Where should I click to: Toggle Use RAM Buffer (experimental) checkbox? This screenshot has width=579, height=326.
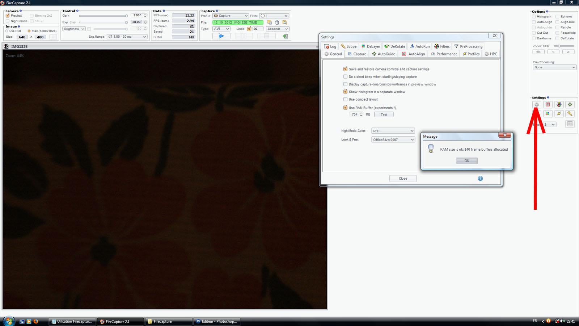(x=345, y=108)
